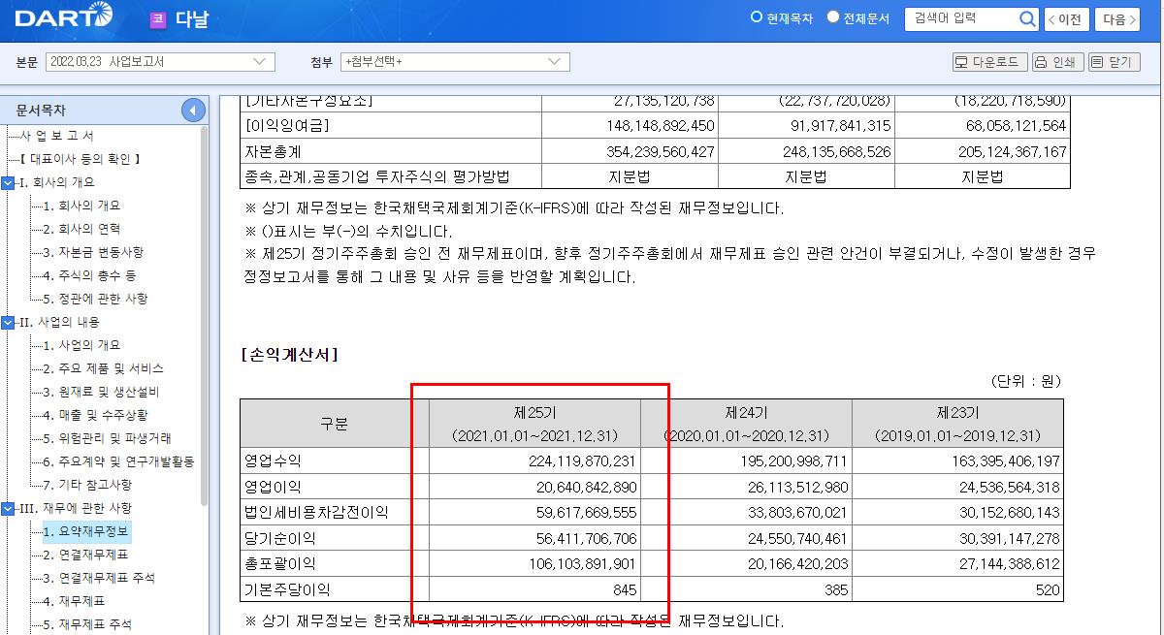Image resolution: width=1164 pixels, height=635 pixels.
Task: Collapse the III. 재무에 관한 사항 tree node
Action: (x=9, y=508)
